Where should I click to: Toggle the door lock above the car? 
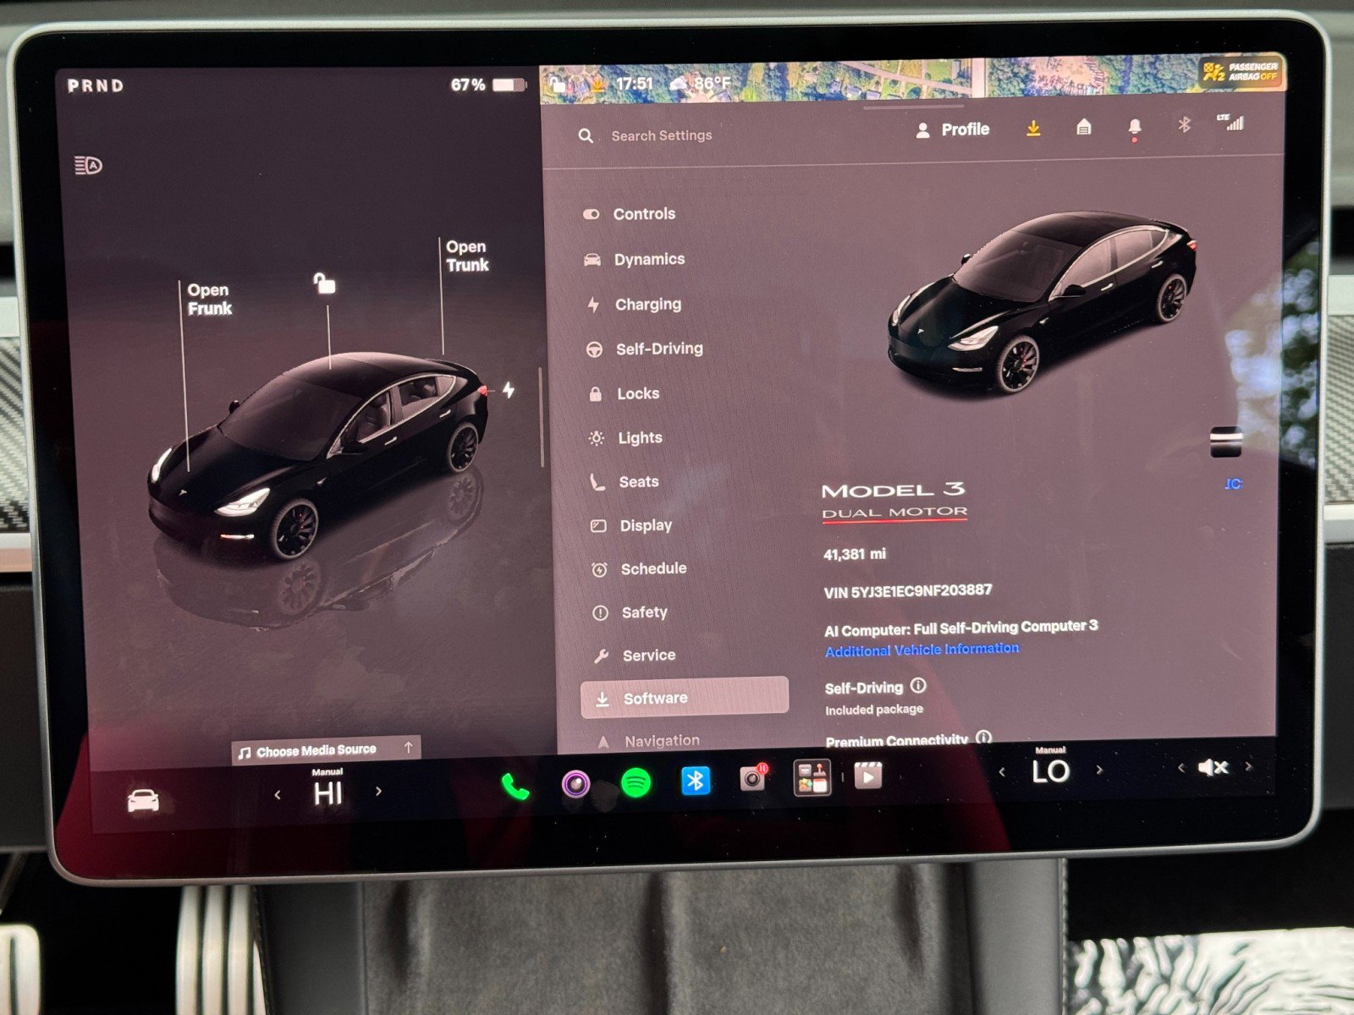coord(324,283)
